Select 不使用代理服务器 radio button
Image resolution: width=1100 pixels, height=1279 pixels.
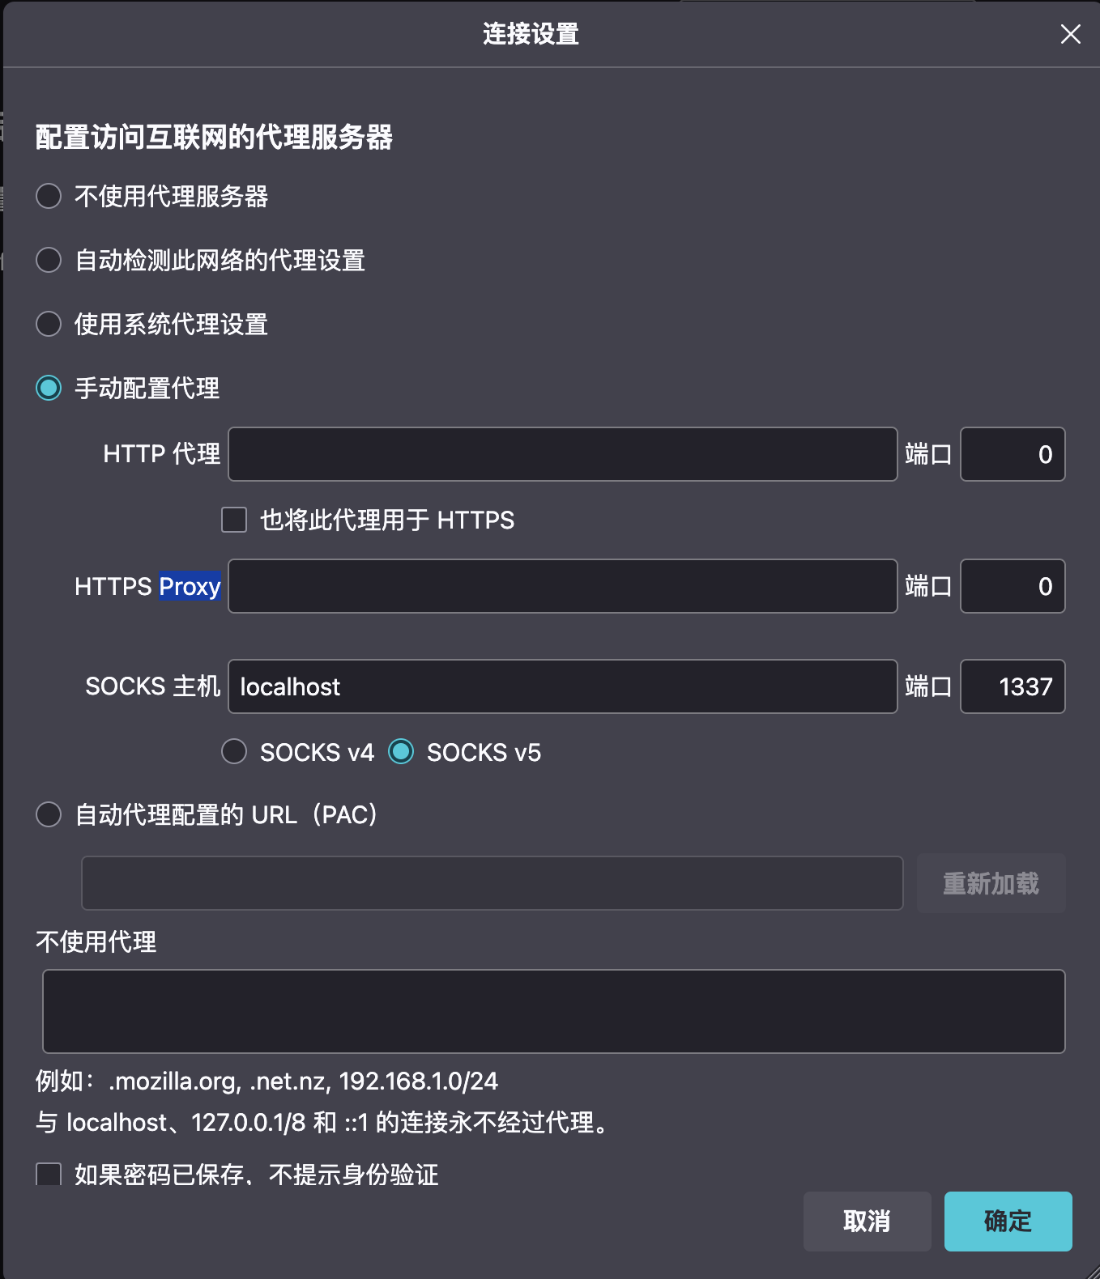coord(49,196)
